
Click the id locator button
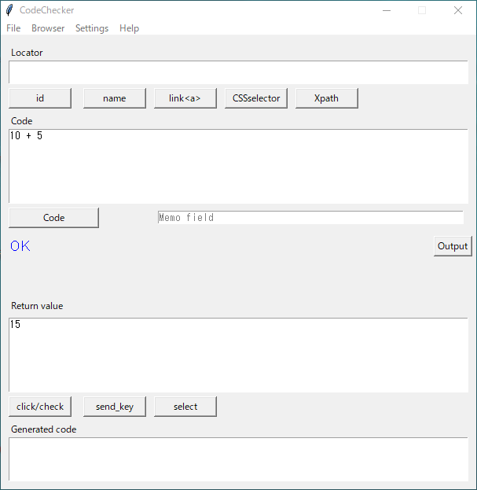point(40,98)
